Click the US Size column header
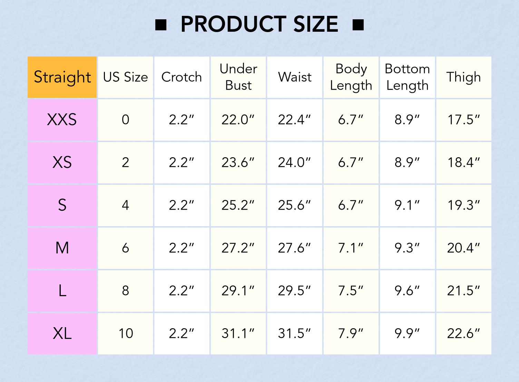Viewport: 519px width, 382px height. click(125, 77)
